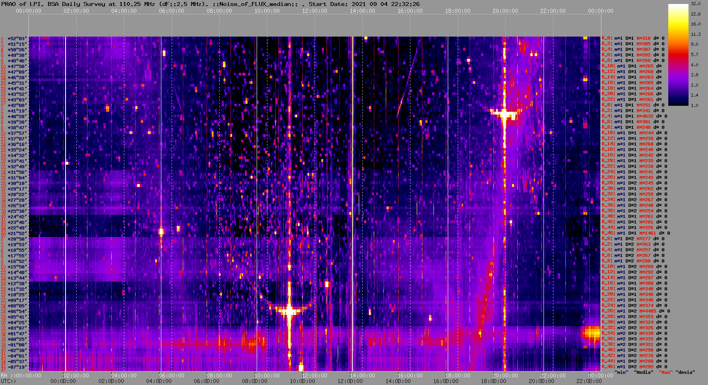Click the +24°42' declination label
Screen dimensions: 708x385
tap(17, 216)
